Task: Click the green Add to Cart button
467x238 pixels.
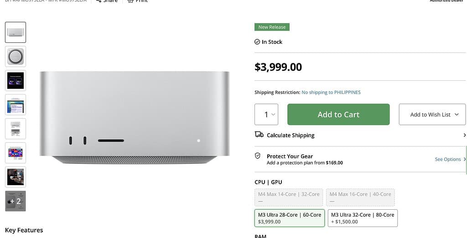Action: [338, 114]
